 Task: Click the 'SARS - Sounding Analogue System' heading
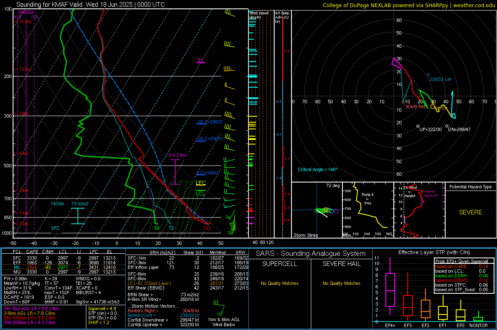(311, 254)
